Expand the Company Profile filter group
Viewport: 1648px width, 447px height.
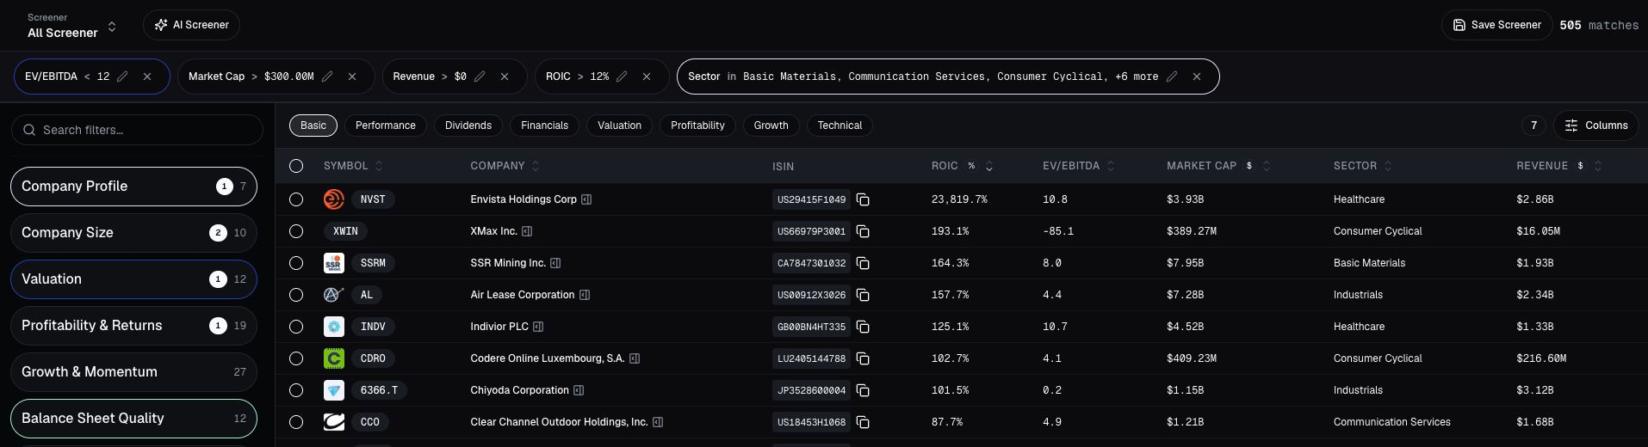pos(133,187)
